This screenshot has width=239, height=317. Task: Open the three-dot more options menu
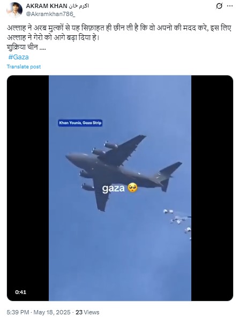pos(230,6)
